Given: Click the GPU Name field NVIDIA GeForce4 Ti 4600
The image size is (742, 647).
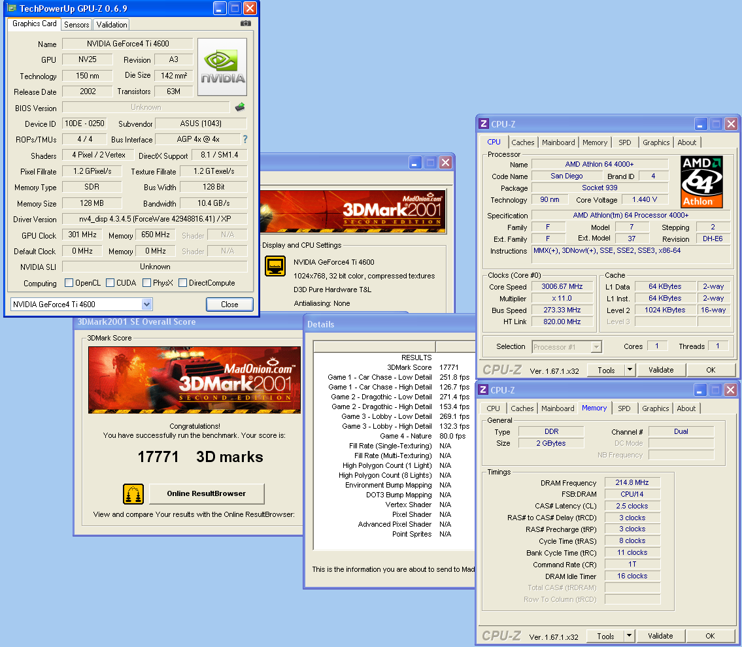Looking at the screenshot, I should tap(127, 44).
